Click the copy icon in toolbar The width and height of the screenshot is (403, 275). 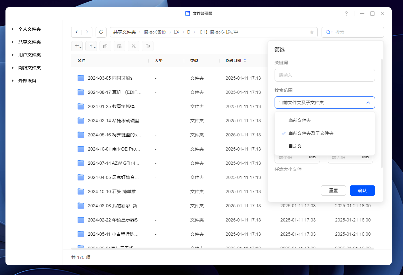(x=105, y=46)
